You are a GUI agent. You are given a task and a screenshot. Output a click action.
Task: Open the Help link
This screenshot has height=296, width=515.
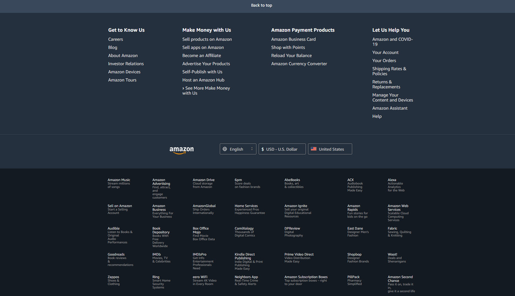tap(377, 116)
